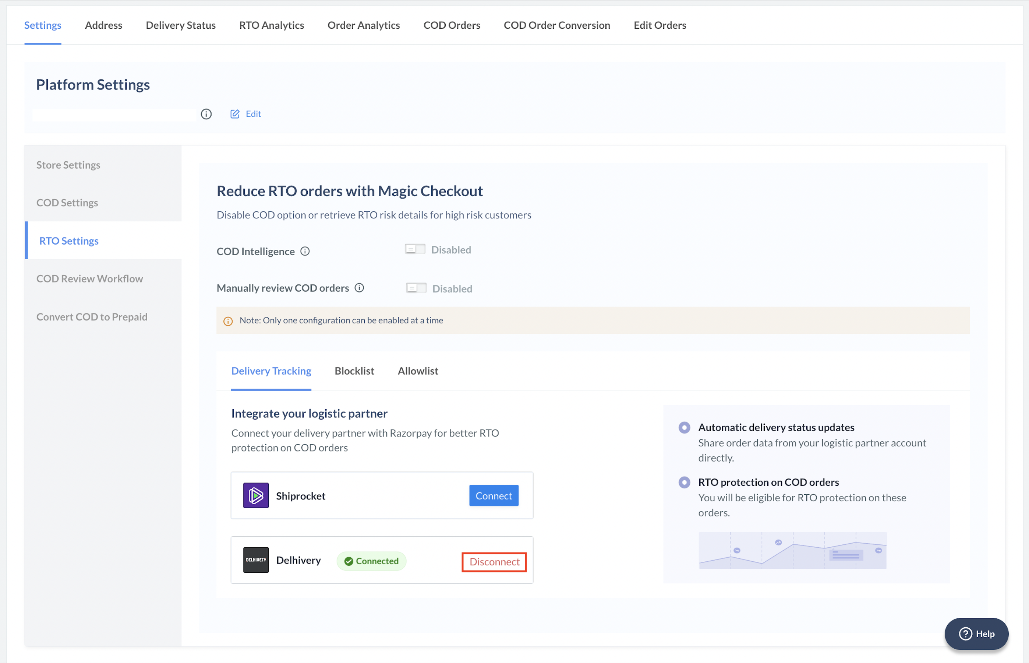Select the Blocklist tab
The width and height of the screenshot is (1029, 663).
[x=354, y=370]
